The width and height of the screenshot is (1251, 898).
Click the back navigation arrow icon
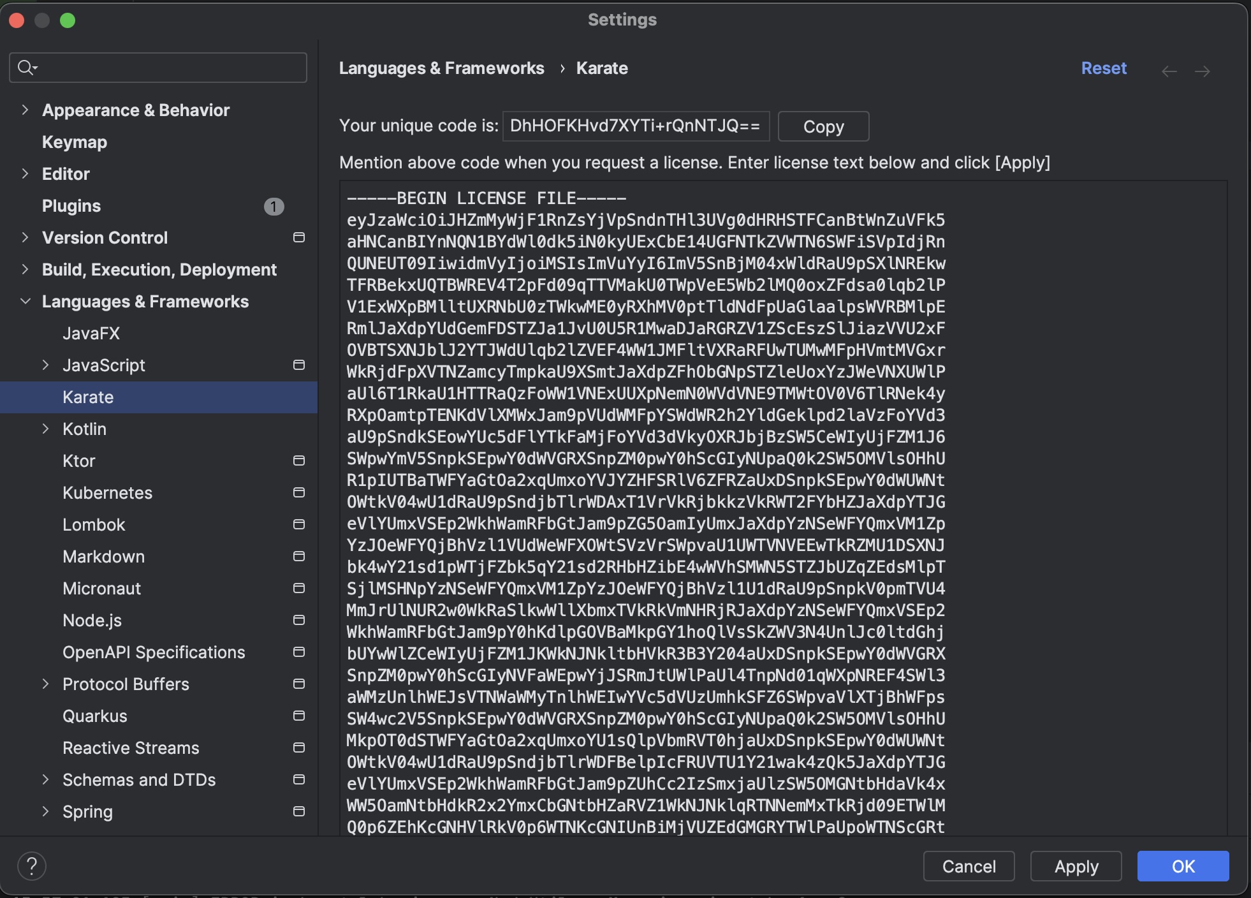click(1169, 71)
